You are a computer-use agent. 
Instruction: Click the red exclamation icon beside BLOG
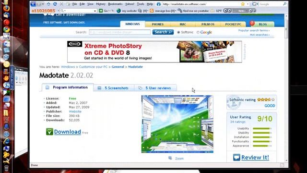[x=252, y=24]
